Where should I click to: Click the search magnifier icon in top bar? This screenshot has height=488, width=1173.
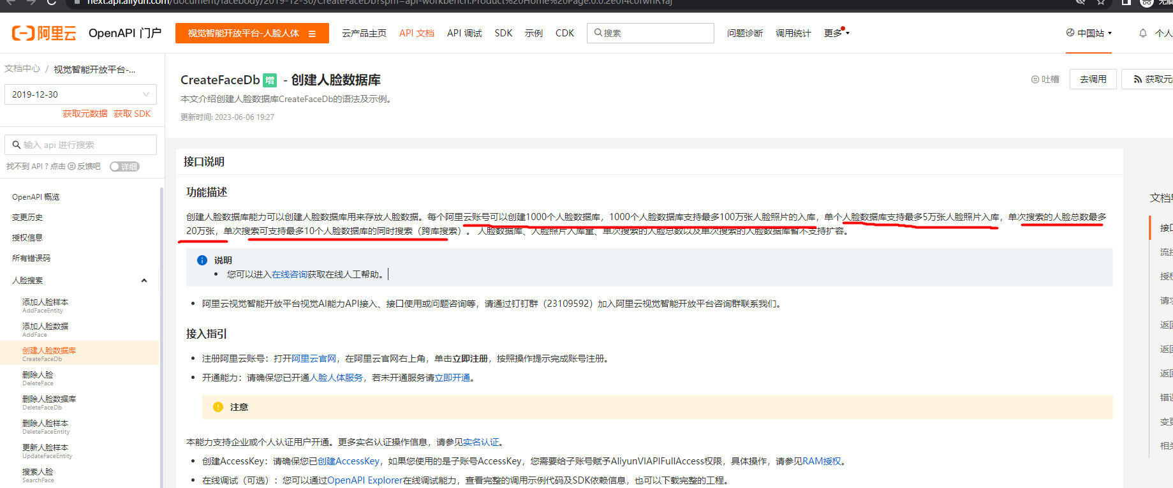[598, 33]
